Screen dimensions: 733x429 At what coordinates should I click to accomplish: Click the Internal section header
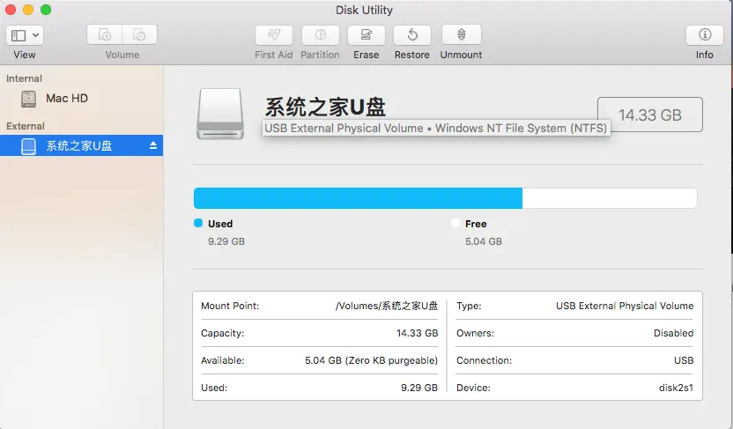24,78
